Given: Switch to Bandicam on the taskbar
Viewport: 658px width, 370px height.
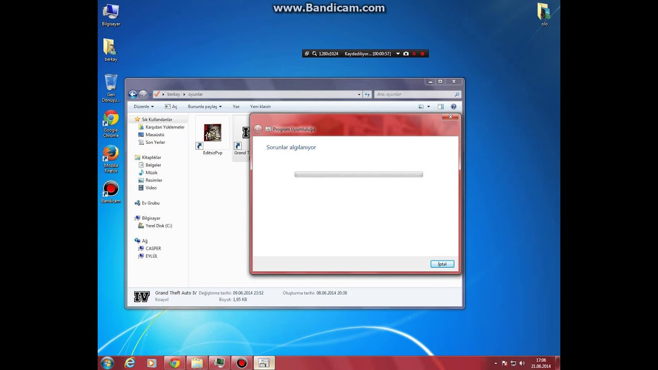Looking at the screenshot, I should click(242, 363).
